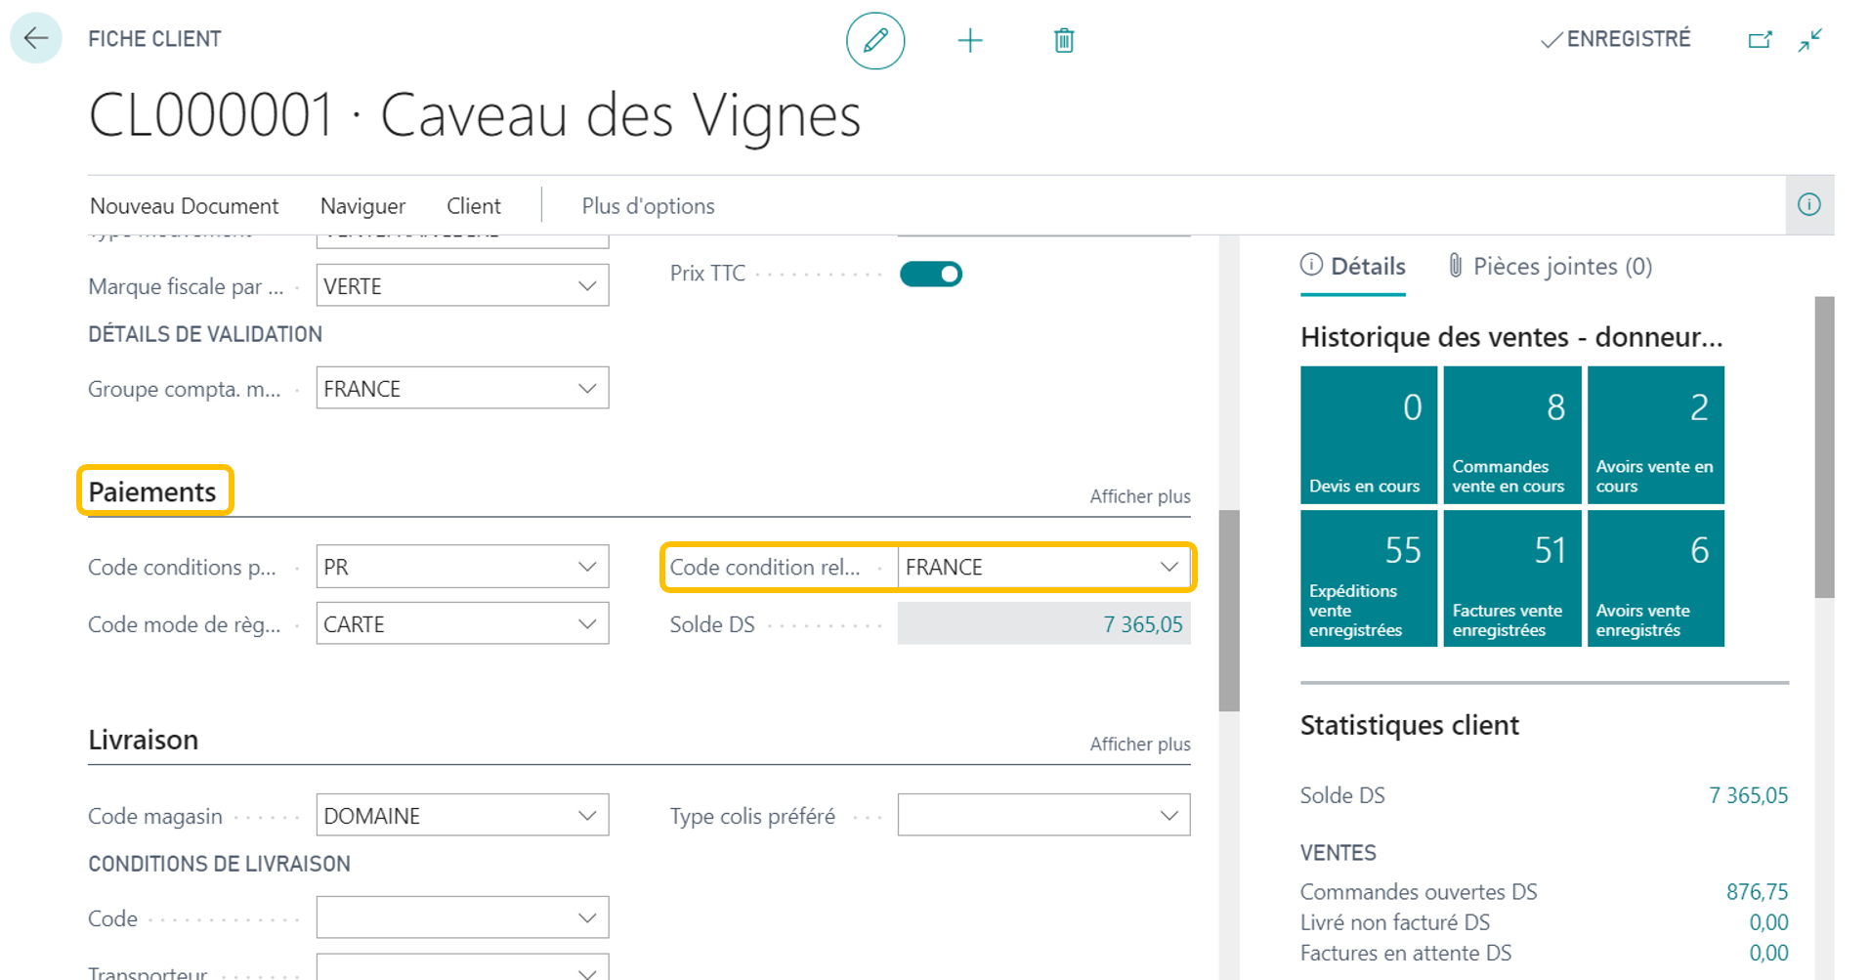Open Pièces jointes paperclip tab
Viewport: 1870px width, 980px height.
click(x=1550, y=267)
